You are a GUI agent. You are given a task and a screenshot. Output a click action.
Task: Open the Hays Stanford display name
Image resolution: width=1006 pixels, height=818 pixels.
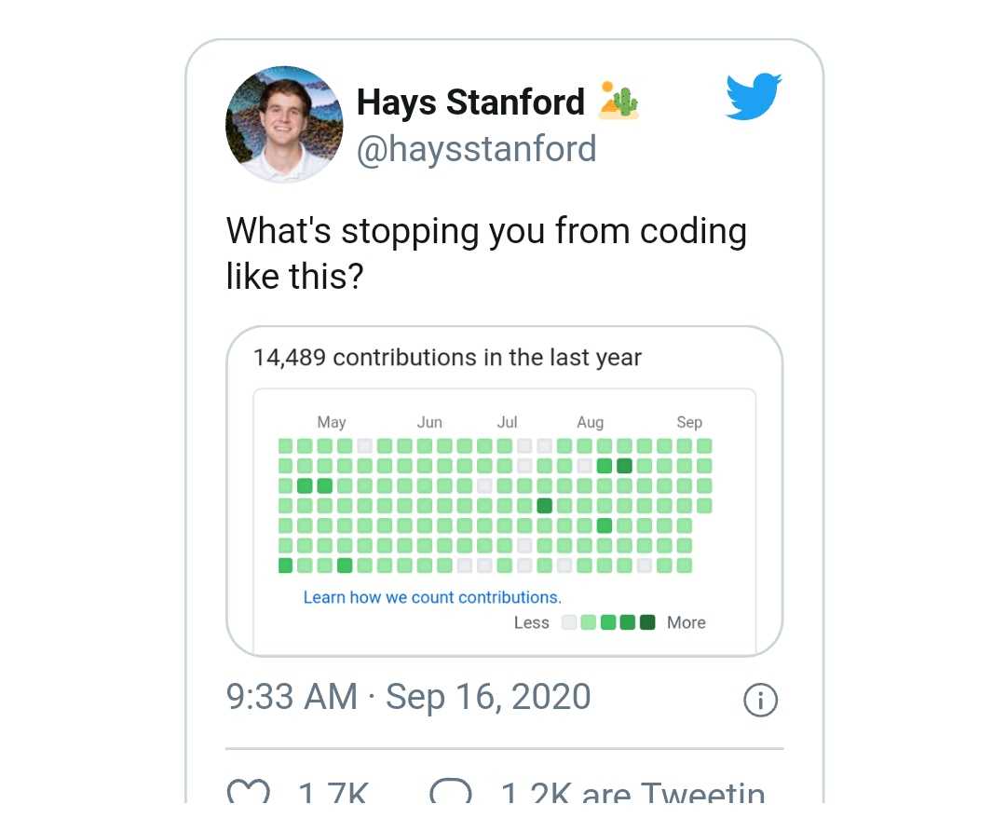pyautogui.click(x=470, y=102)
